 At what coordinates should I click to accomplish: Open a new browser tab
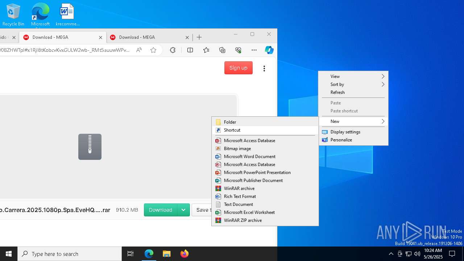(x=199, y=37)
